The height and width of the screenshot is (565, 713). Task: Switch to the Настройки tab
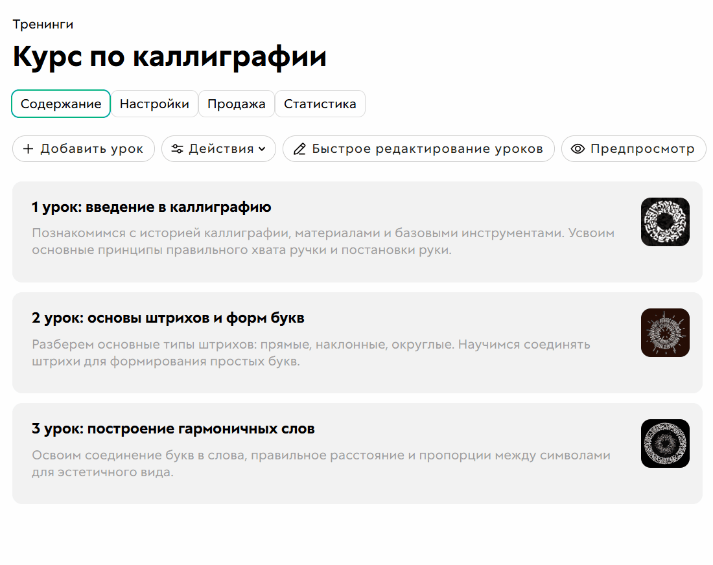[x=155, y=104]
